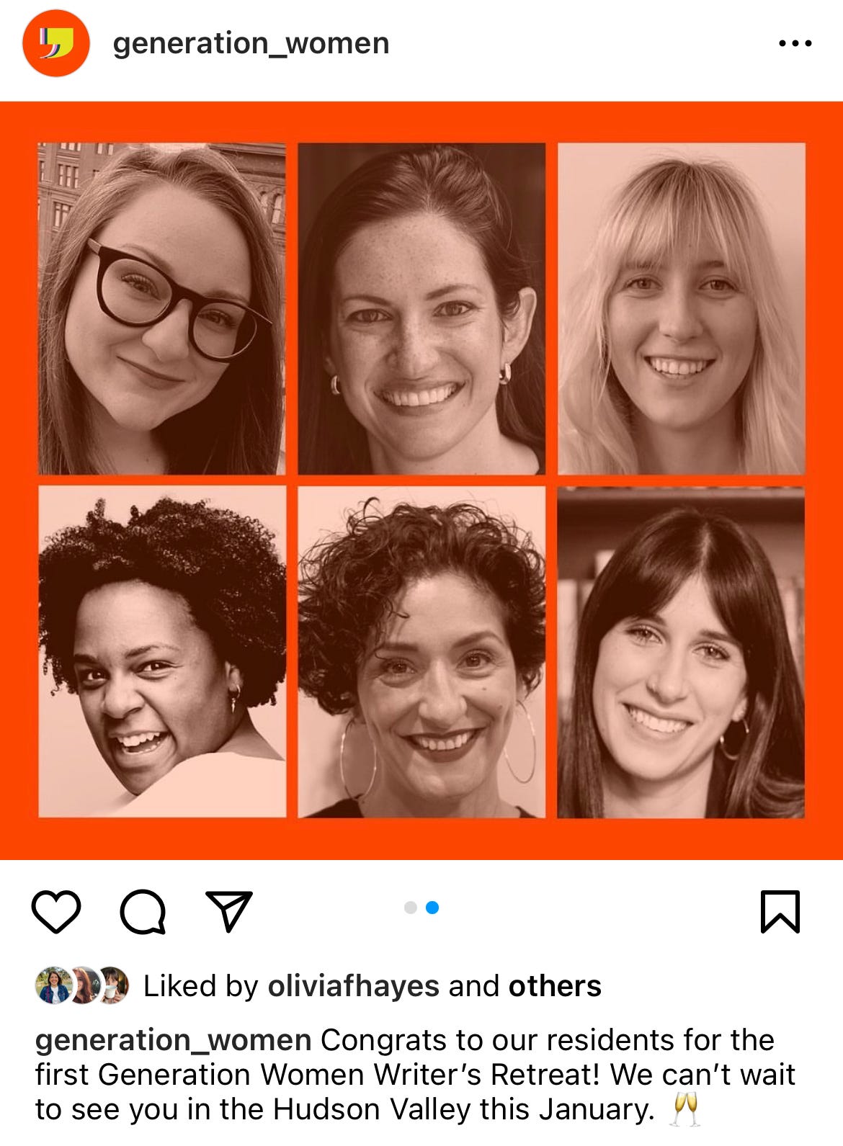The height and width of the screenshot is (1146, 843).
Task: Tap the generation_women orange profile avatar
Action: 56,43
